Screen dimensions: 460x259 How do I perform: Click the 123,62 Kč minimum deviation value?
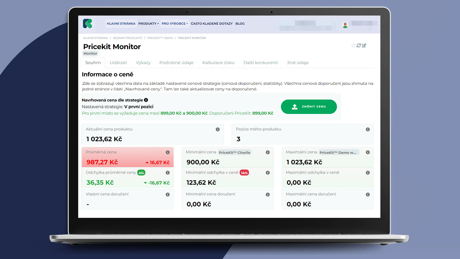[x=201, y=183]
